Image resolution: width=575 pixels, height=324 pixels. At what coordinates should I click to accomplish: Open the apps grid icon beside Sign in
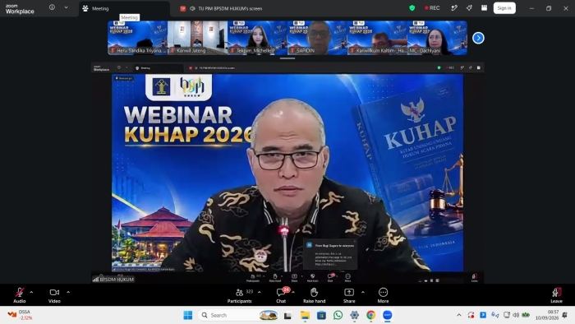484,8
